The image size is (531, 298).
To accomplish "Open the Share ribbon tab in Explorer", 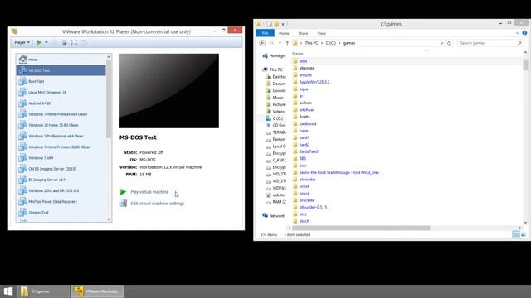I will coord(303,33).
